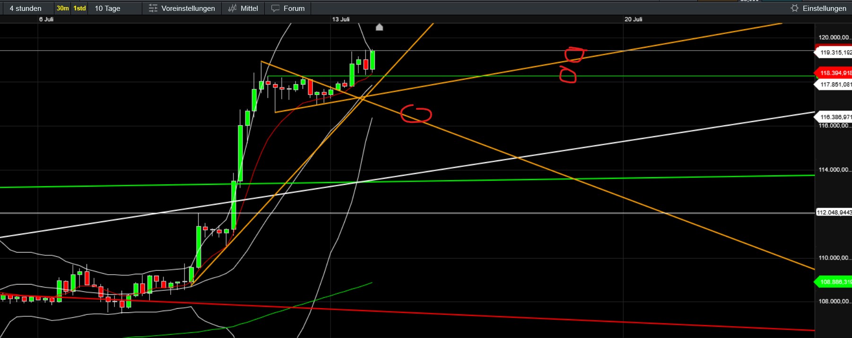Click the 110.000,00 axis value
Viewport: 852px width, 338px height.
[835, 258]
